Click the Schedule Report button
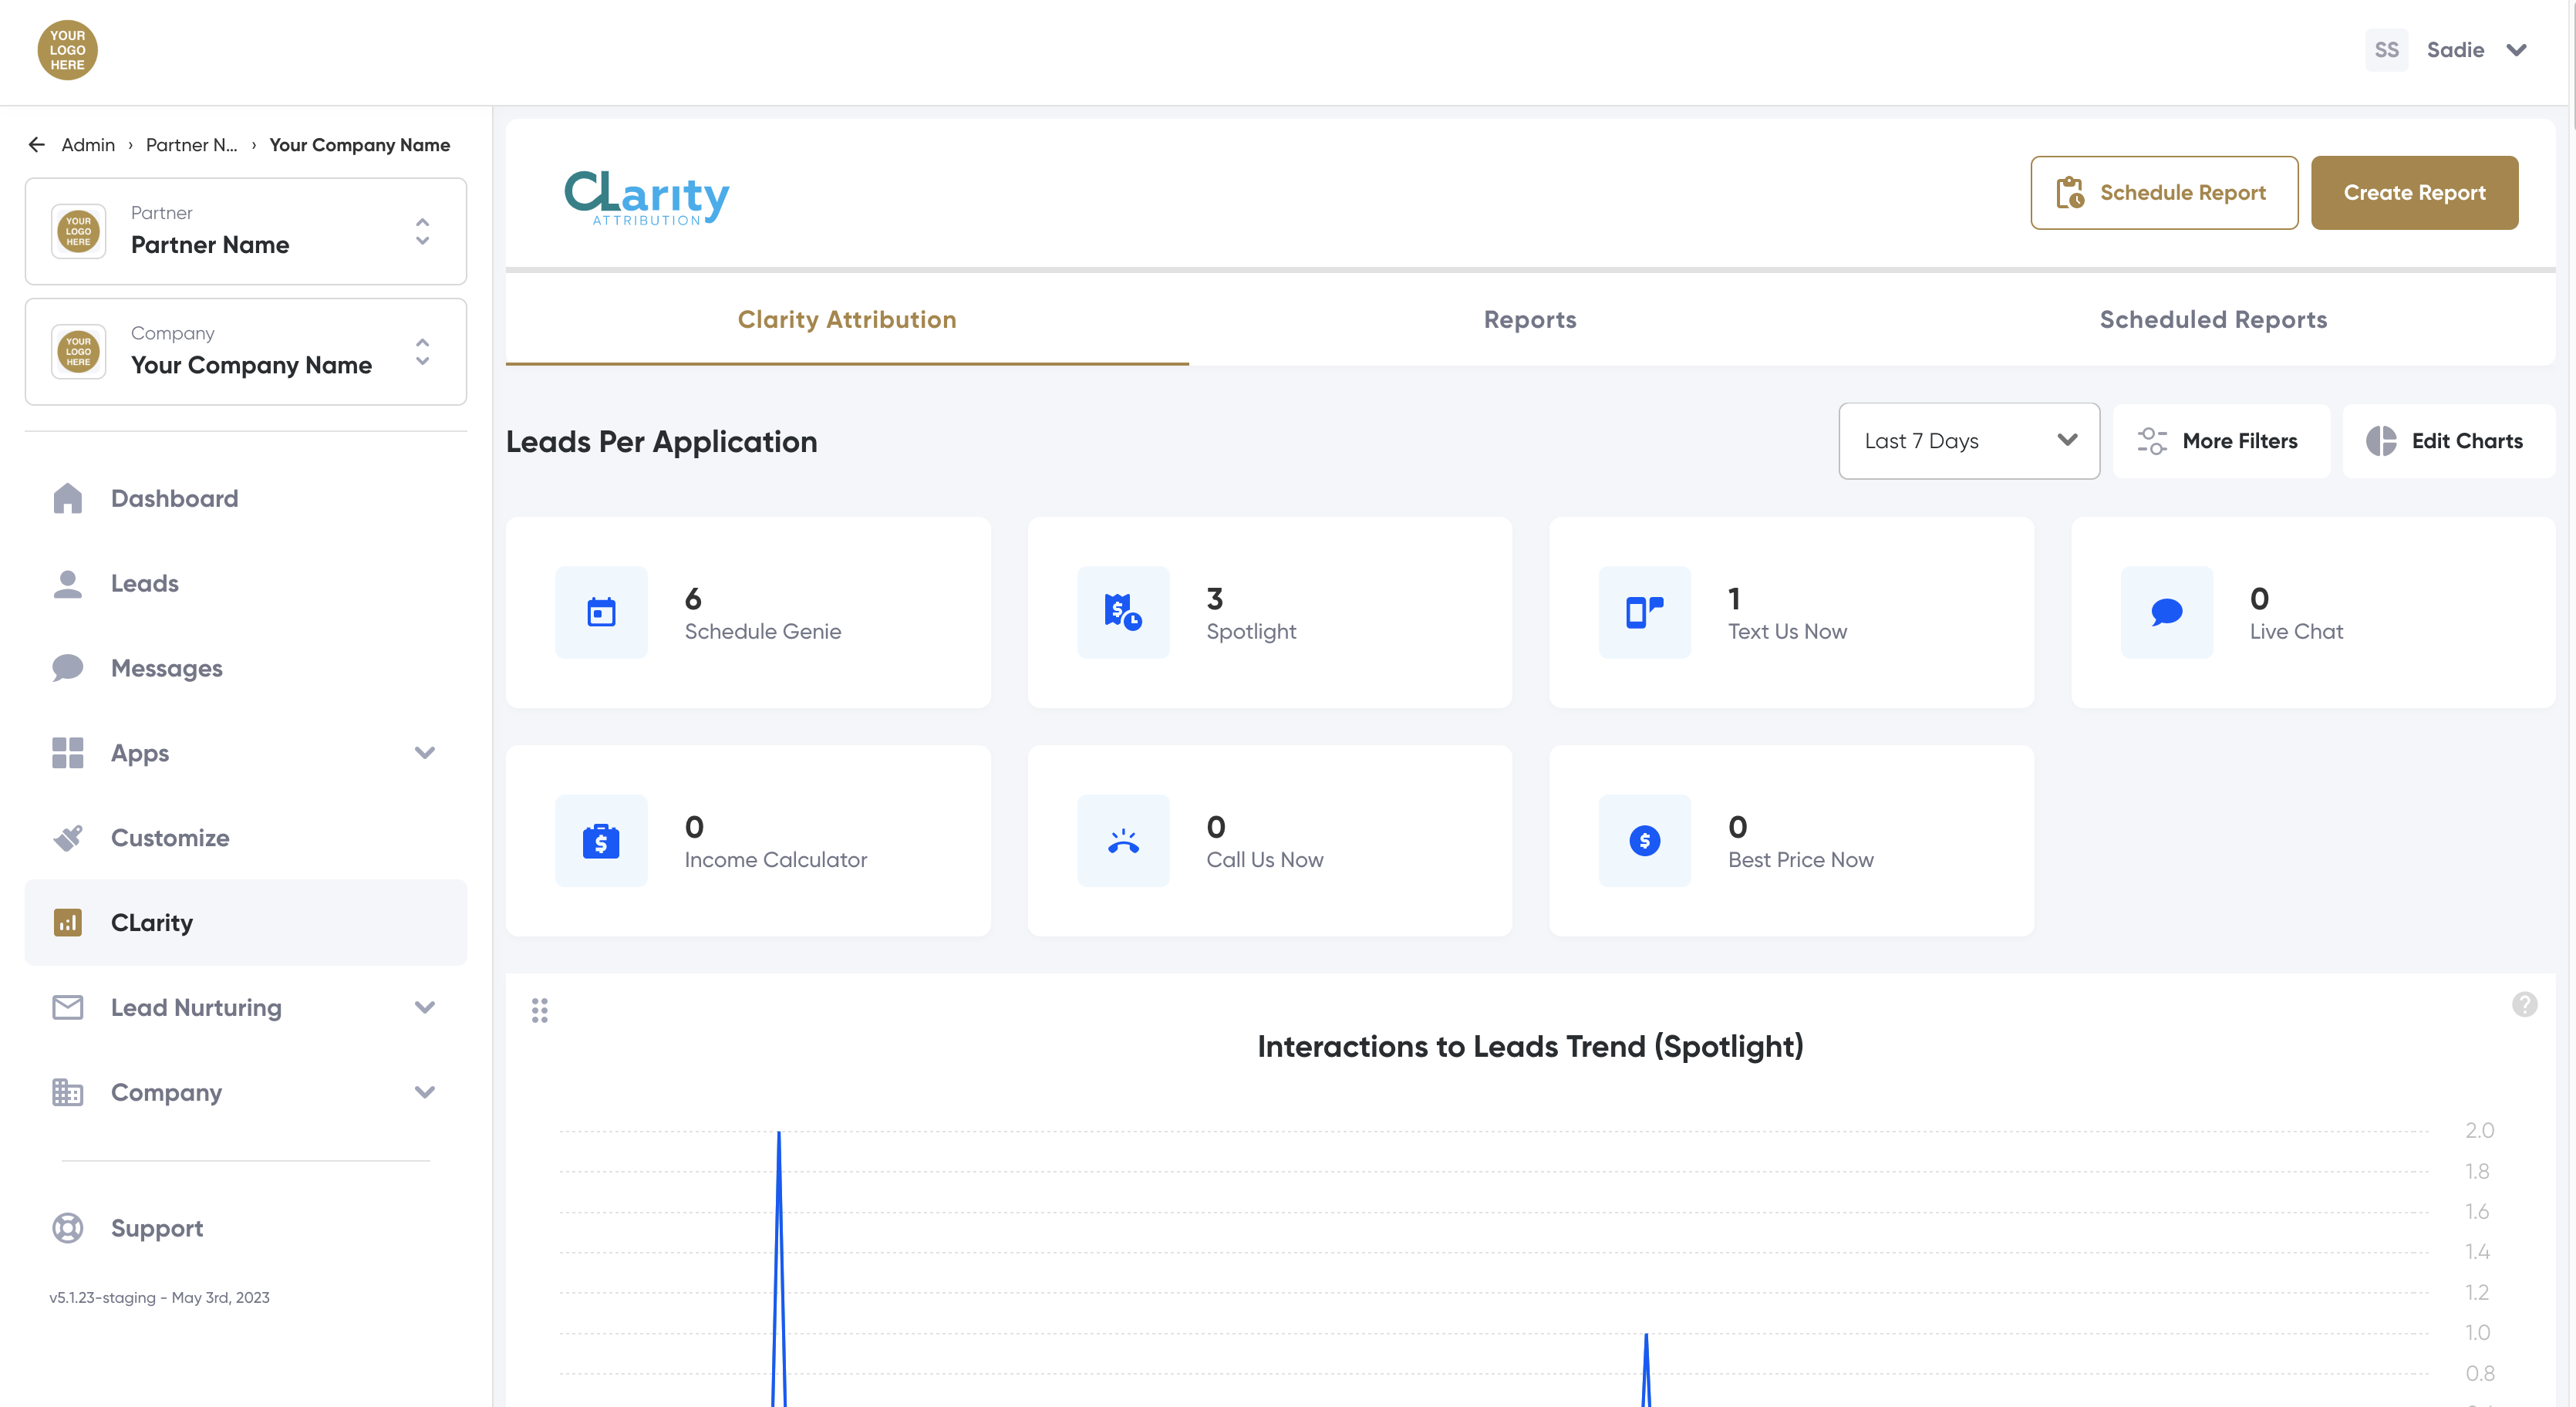The image size is (2576, 1407). (2163, 192)
